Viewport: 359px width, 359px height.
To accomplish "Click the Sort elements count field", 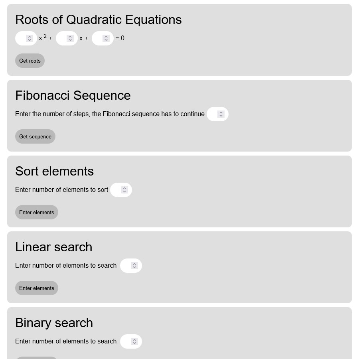I will click(116, 190).
